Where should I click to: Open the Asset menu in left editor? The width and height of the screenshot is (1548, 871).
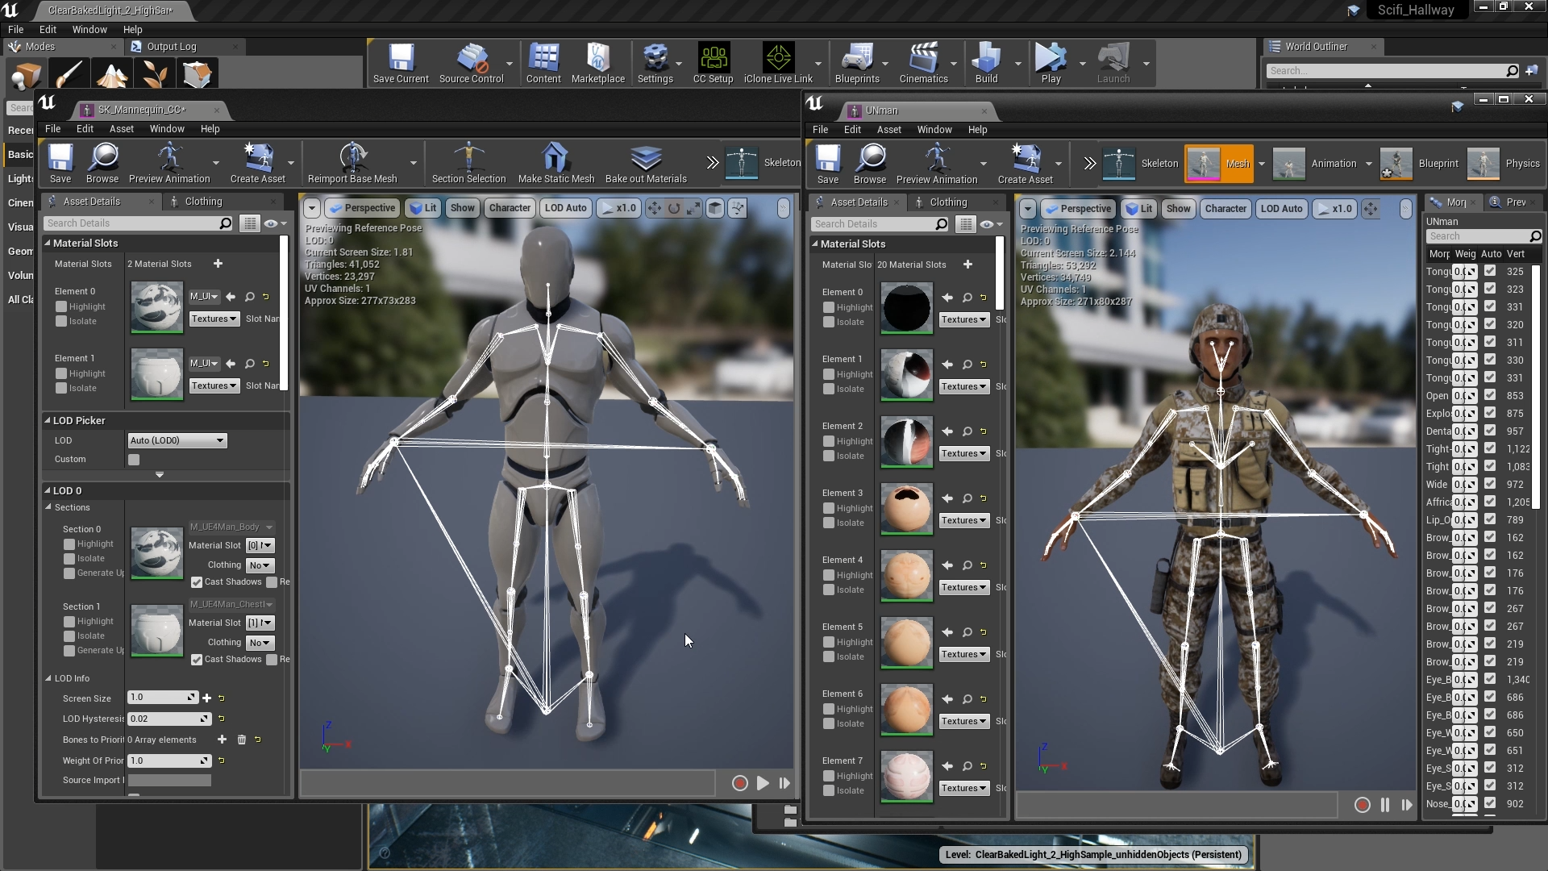coord(120,129)
